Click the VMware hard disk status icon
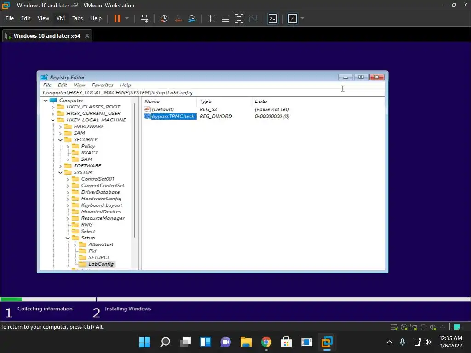 (x=394, y=327)
